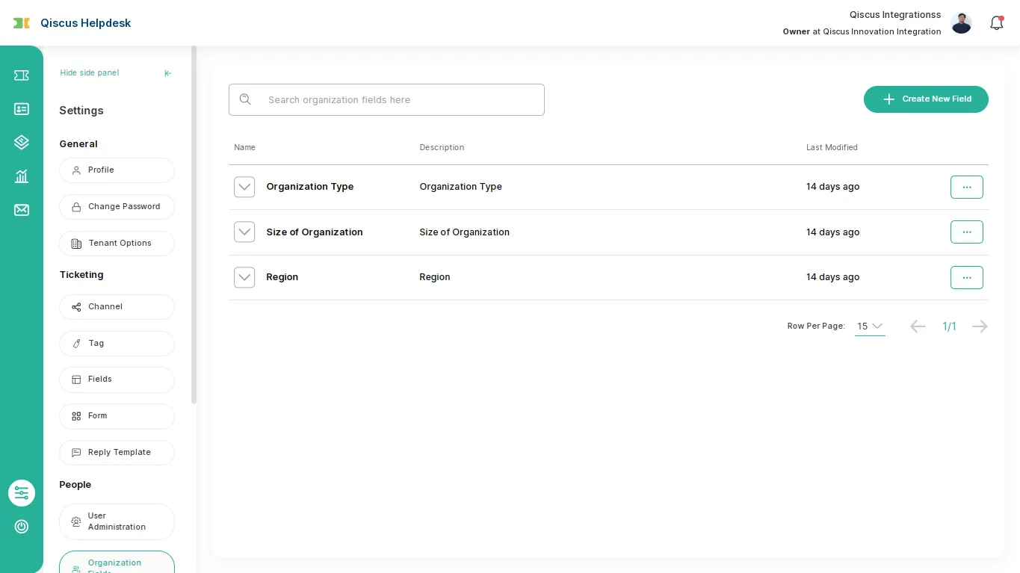Go to Reply Template settings
Screen dimensions: 1020x573
pos(117,453)
